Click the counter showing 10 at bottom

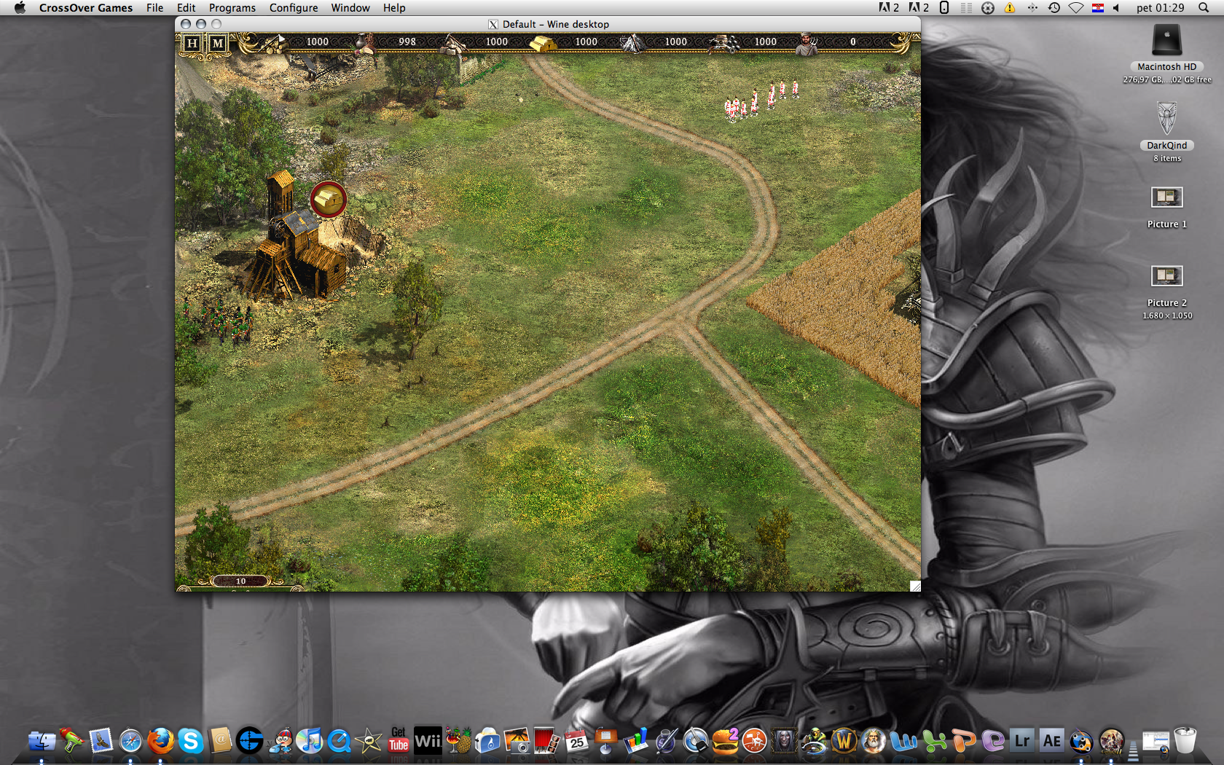click(x=241, y=581)
